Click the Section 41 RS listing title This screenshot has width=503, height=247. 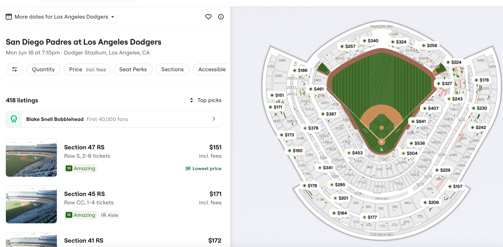pyautogui.click(x=84, y=240)
